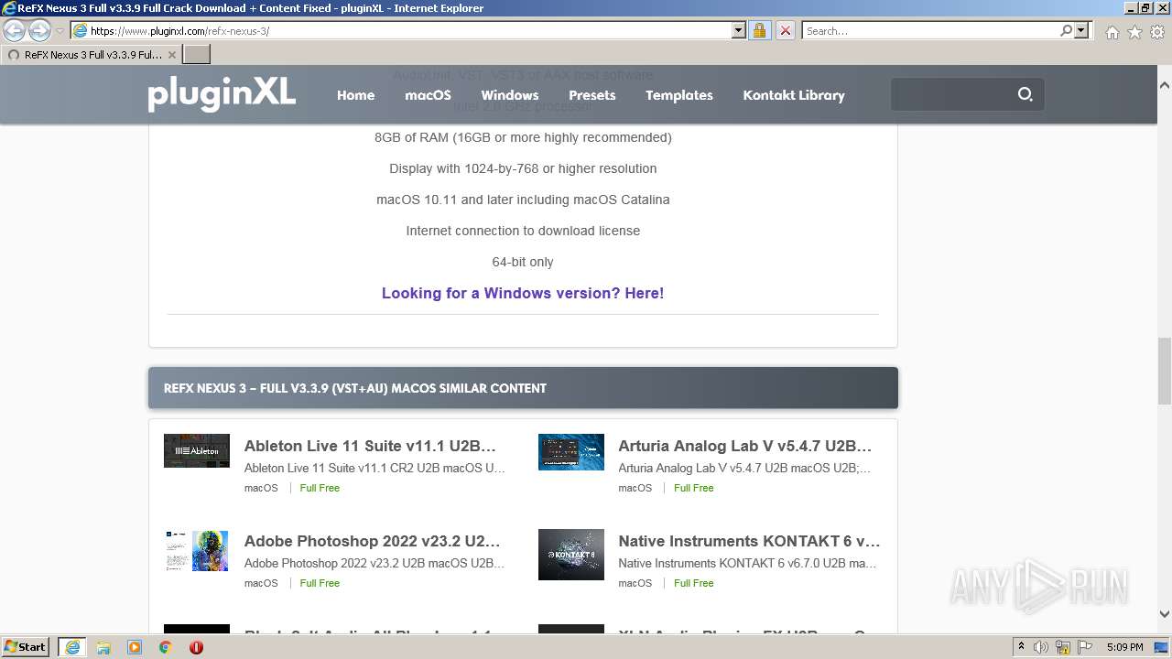Viewport: 1172px width, 659px height.
Task: Open Adobe Photoshop 2022 v23.2 title link
Action: tap(372, 541)
